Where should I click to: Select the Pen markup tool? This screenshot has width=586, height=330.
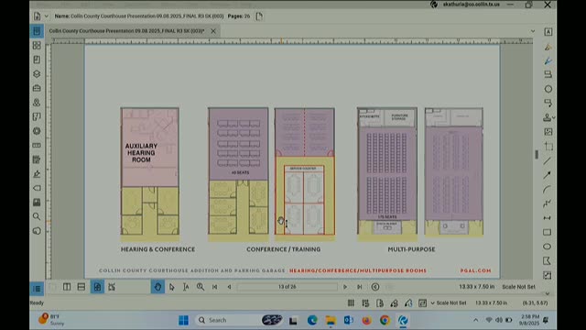pyautogui.click(x=548, y=60)
